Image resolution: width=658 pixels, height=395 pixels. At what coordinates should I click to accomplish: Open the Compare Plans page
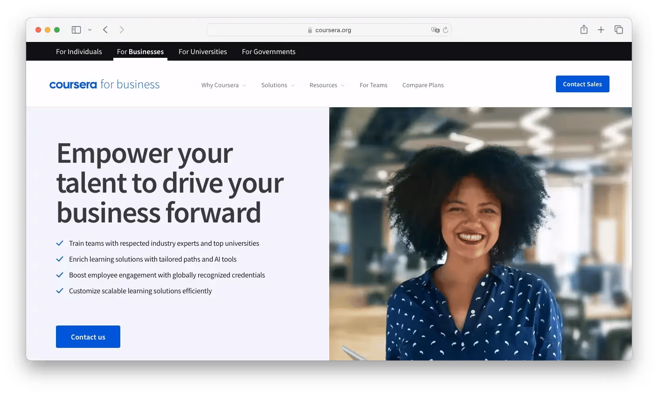tap(423, 85)
